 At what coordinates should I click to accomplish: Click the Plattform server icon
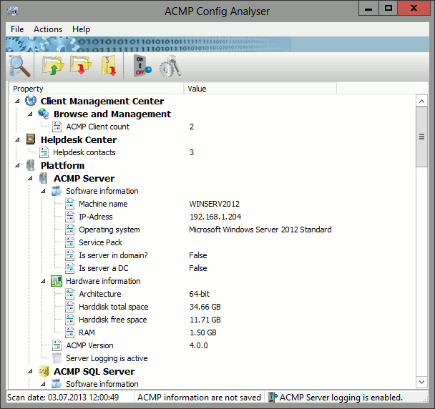coord(31,165)
